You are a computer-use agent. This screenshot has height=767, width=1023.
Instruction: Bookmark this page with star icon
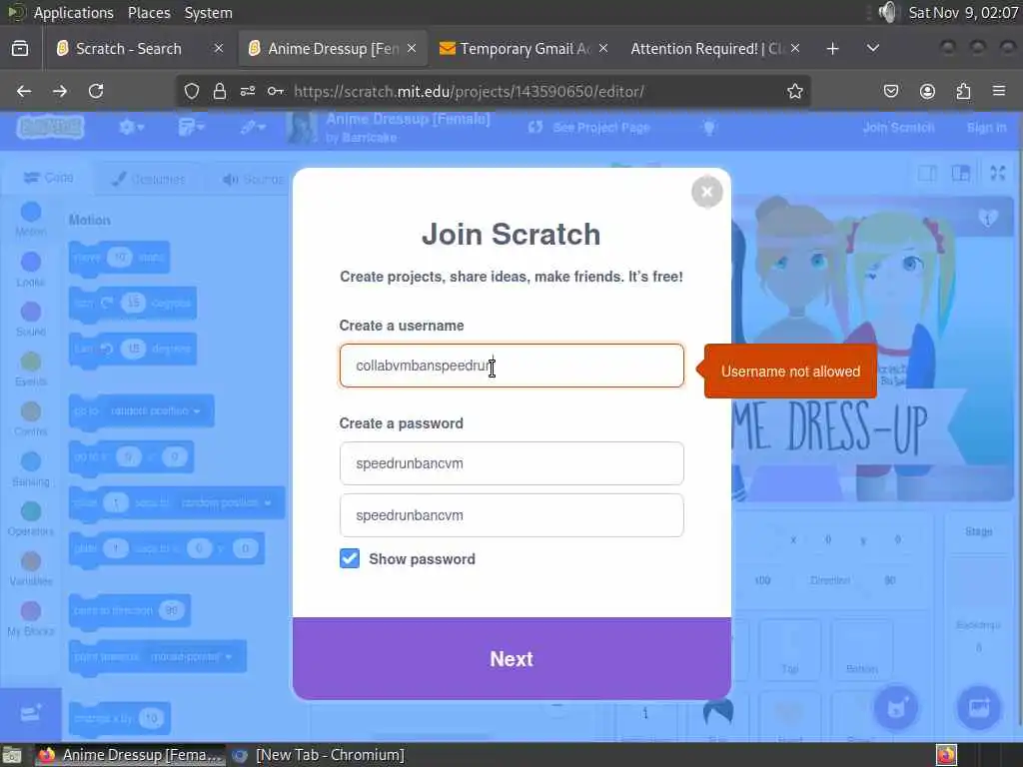794,91
